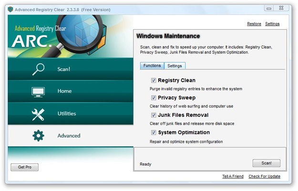Click the Ready status text
This screenshot has height=191, width=298.
[145, 164]
